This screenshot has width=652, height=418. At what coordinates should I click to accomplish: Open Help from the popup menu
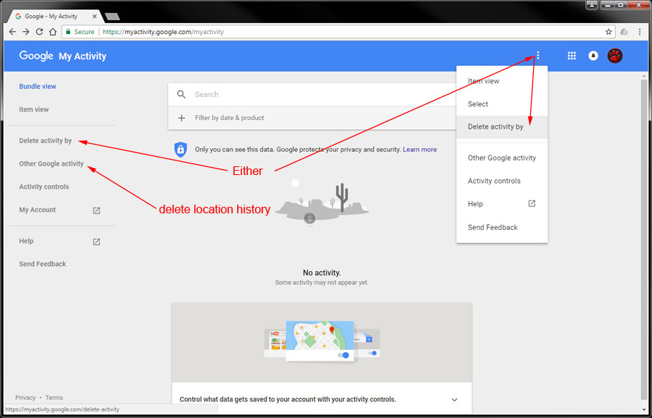click(x=502, y=204)
